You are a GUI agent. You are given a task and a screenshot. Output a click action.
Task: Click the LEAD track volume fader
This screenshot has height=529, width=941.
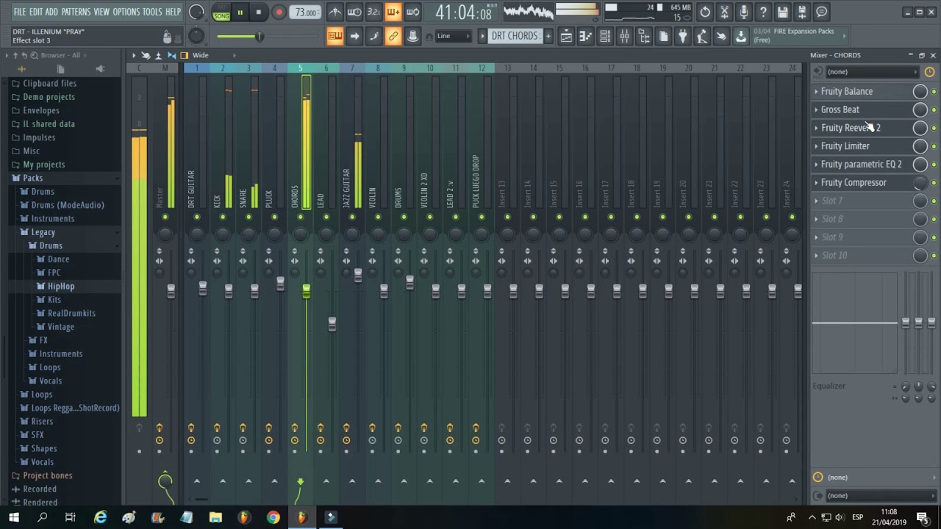point(332,323)
